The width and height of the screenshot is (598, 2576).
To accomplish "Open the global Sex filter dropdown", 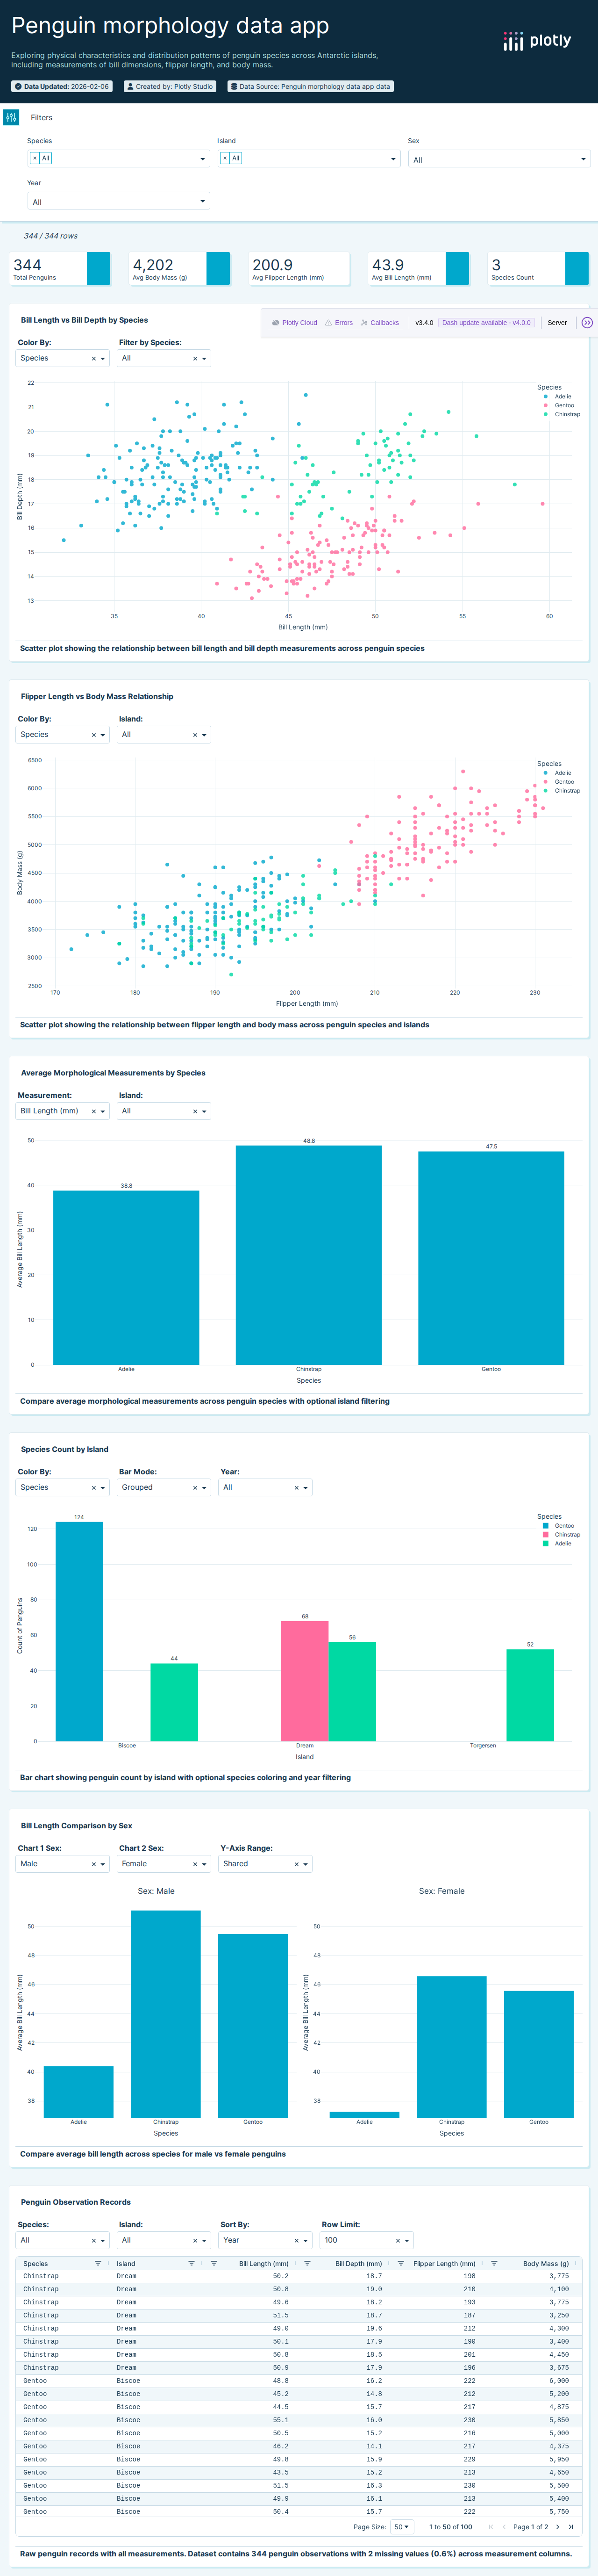I will 499,159.
